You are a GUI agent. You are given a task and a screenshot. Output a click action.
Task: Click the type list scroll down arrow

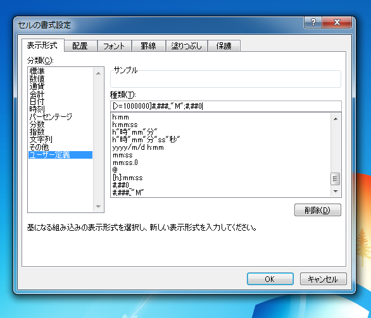point(336,191)
